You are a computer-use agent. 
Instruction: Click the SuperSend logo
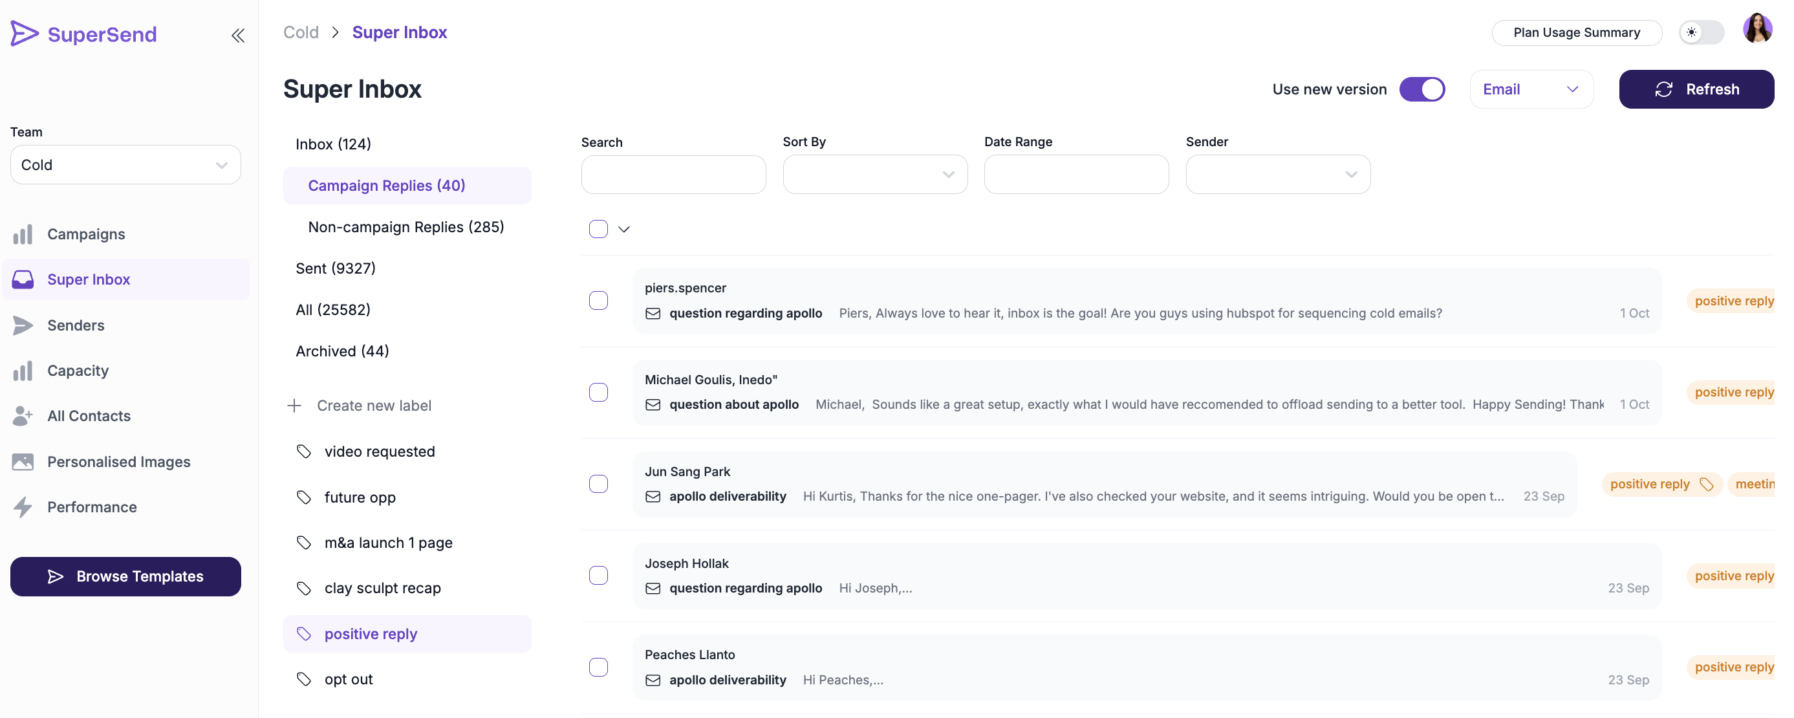click(83, 34)
